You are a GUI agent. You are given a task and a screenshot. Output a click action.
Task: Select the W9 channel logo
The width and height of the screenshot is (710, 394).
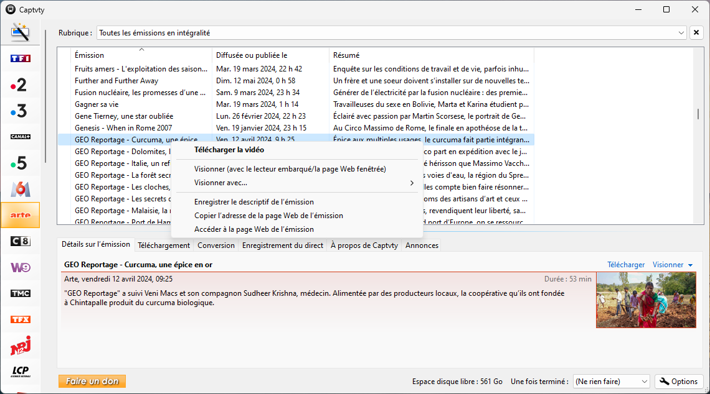(21, 267)
